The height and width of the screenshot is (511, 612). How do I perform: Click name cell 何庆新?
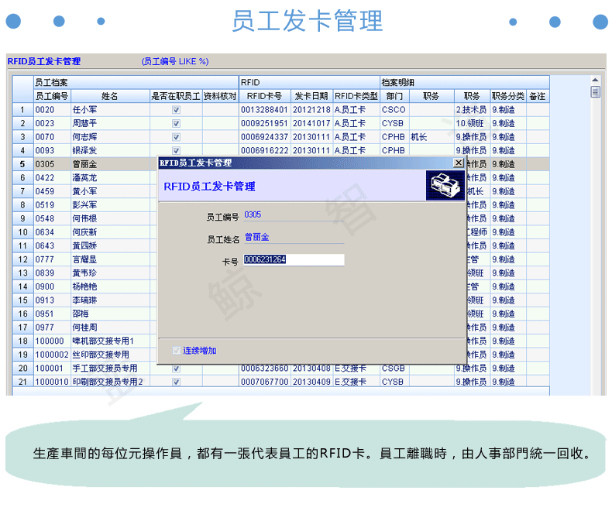110,232
